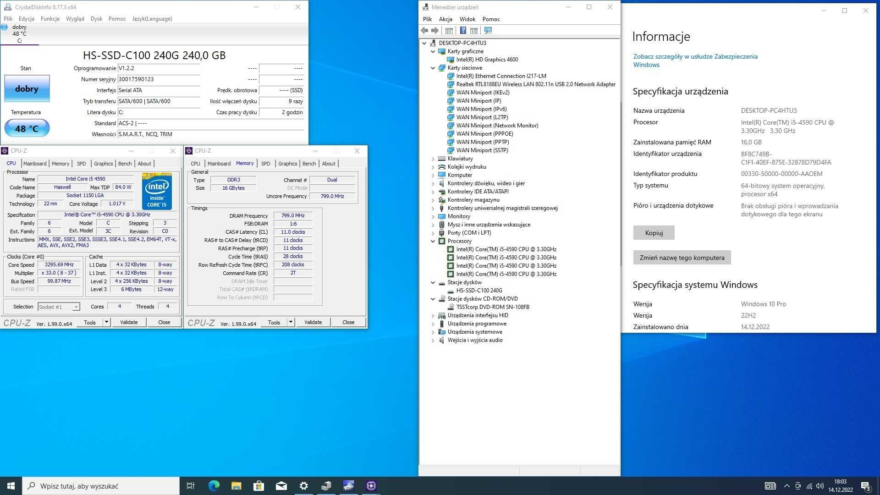Switch to Bench tab in left CPU-Z
This screenshot has height=495, width=880.
click(125, 164)
